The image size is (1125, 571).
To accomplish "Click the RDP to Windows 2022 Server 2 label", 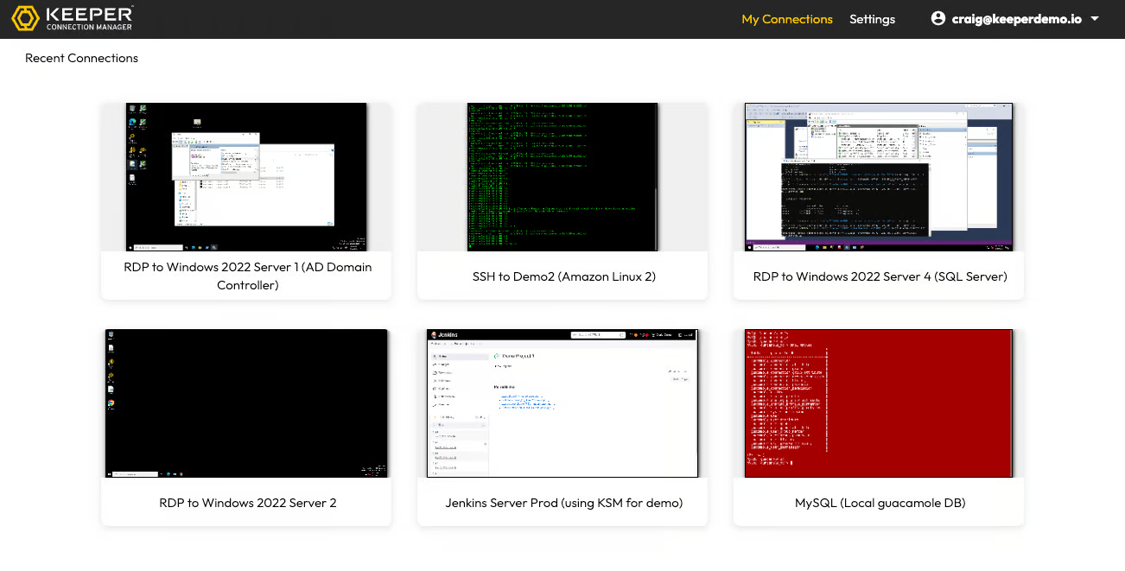I will pyautogui.click(x=247, y=503).
